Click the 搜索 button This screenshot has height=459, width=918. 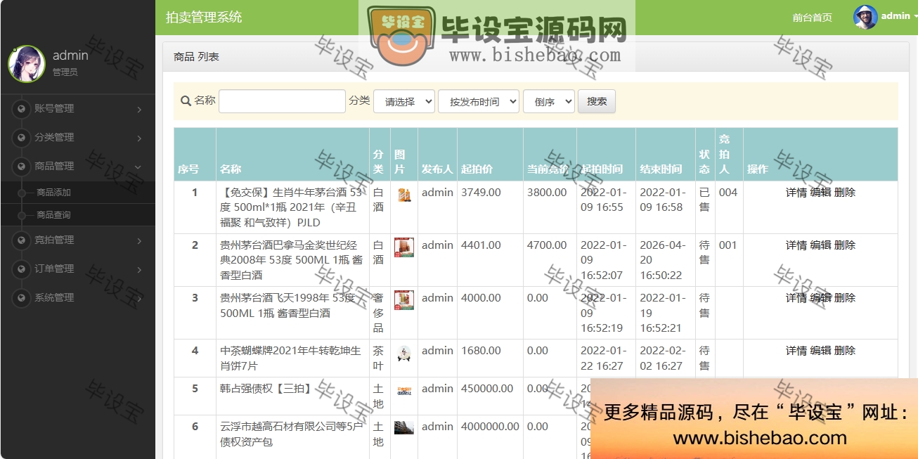tap(597, 101)
